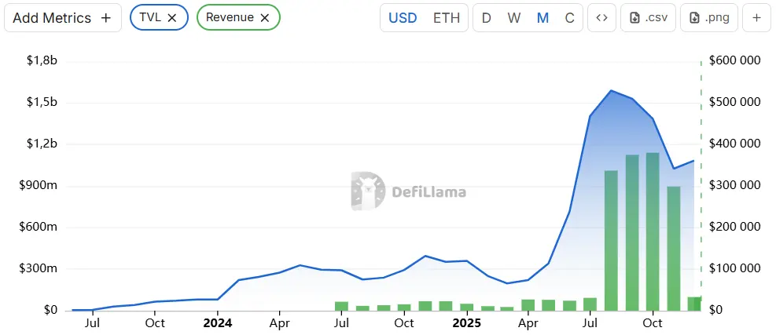Click the peak of the blue TVL line
This screenshot has height=335, width=776.
pos(611,90)
